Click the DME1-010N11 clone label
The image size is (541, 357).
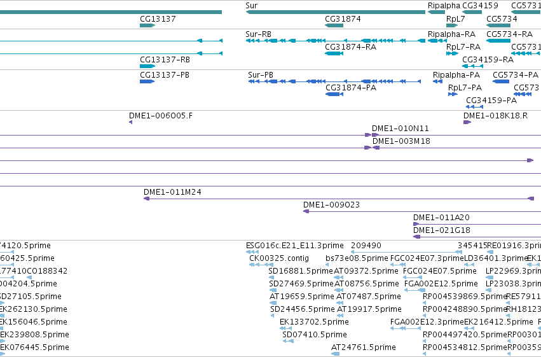pyautogui.click(x=401, y=129)
